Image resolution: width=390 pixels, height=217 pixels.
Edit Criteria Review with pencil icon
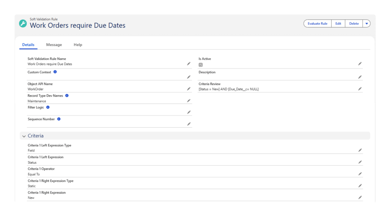360,89
